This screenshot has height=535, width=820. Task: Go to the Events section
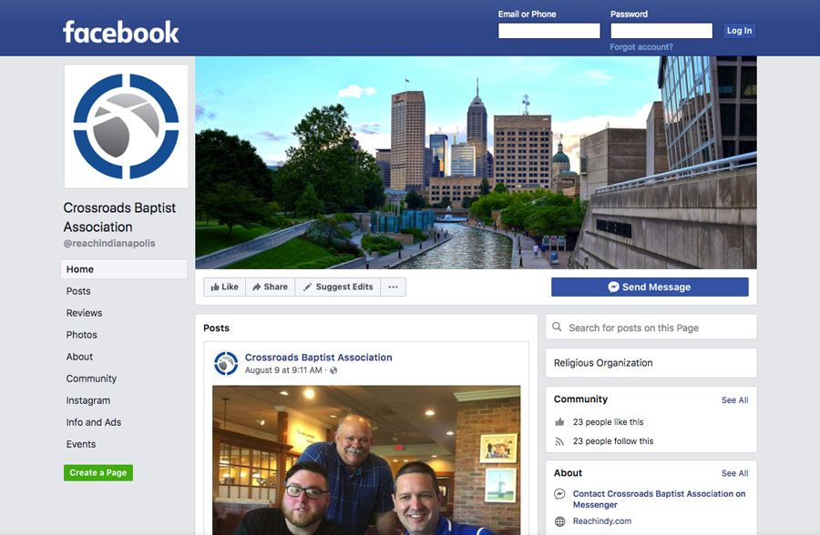[80, 444]
